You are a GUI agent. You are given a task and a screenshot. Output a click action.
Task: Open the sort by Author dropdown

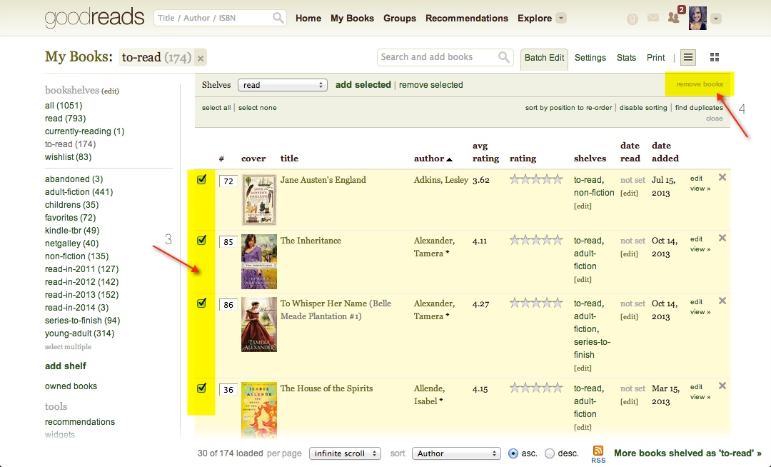click(456, 453)
